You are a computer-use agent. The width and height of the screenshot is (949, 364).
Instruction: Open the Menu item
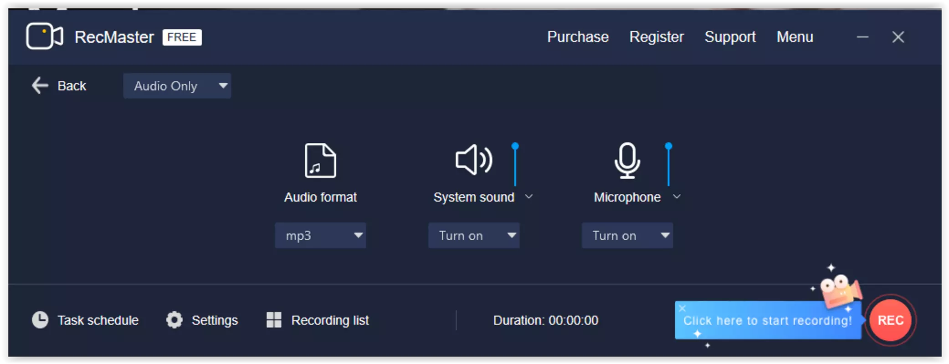point(795,37)
